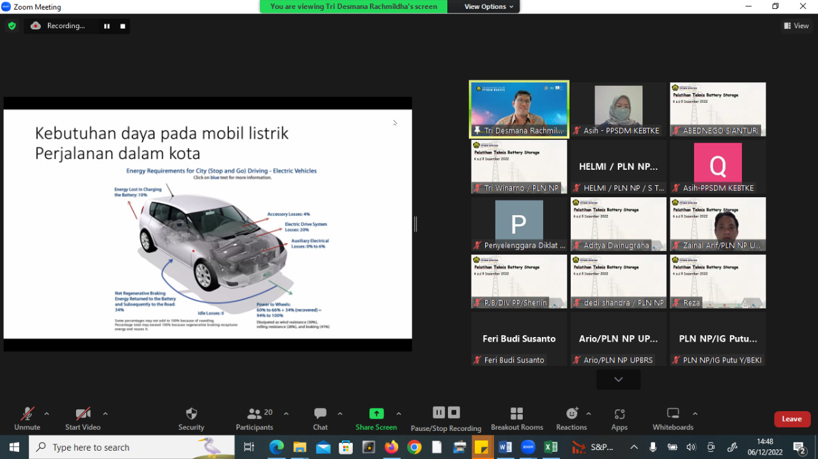Open the Participants panel

[254, 418]
